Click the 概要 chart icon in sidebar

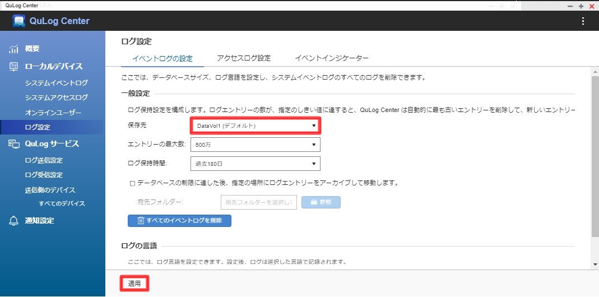tap(14, 49)
